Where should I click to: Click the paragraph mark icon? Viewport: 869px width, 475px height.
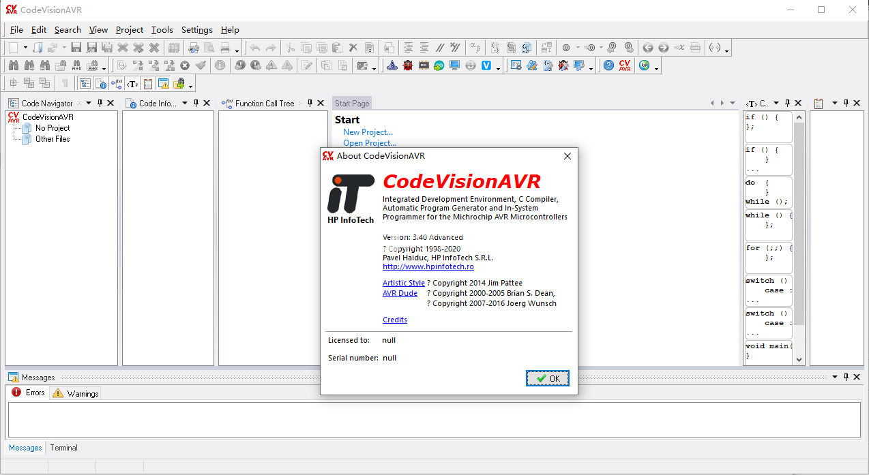point(65,83)
